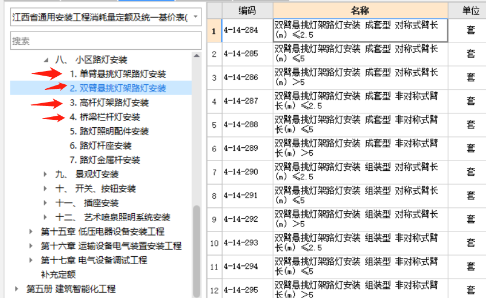The width and height of the screenshot is (486, 298).
Task: Select code cell 4-14-289
Action: (247, 148)
